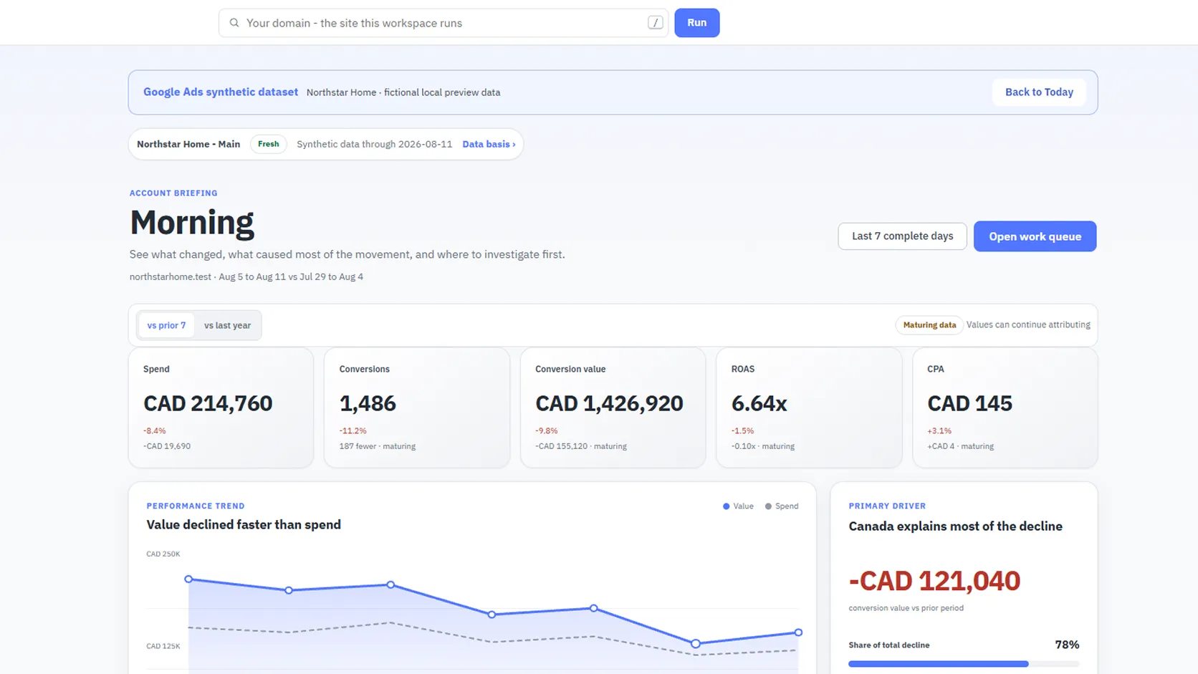
Task: Click the -CAD 121,040 figure
Action: tap(934, 581)
